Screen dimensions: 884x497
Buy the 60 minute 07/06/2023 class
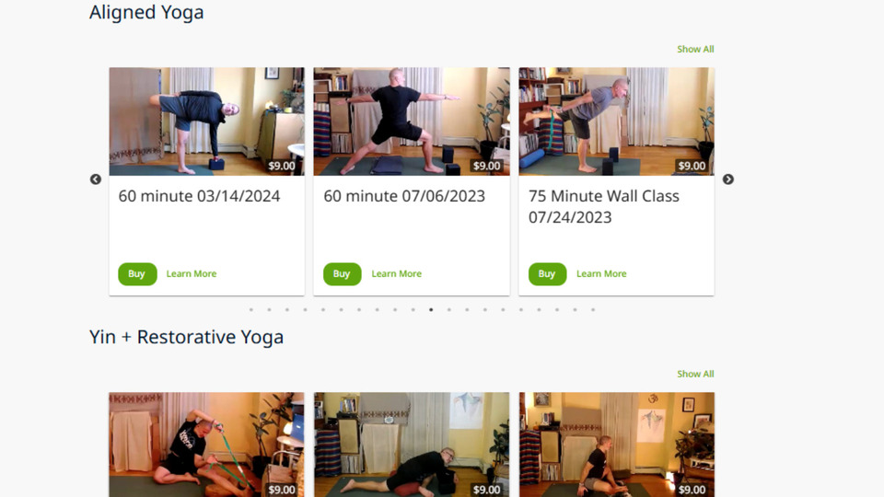(342, 274)
